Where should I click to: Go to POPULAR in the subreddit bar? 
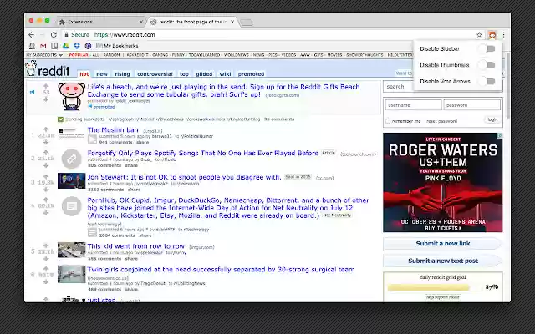point(78,55)
